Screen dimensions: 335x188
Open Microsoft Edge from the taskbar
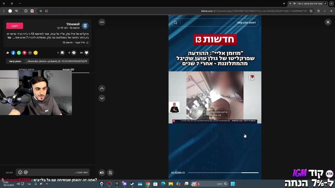163,184
